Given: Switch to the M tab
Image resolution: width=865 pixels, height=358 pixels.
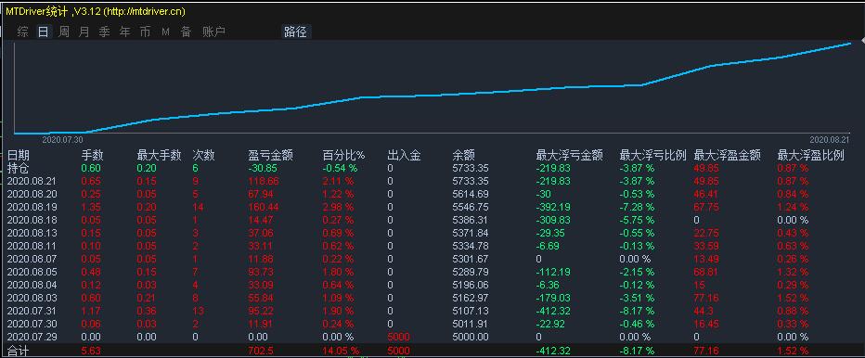Looking at the screenshot, I should [x=165, y=32].
